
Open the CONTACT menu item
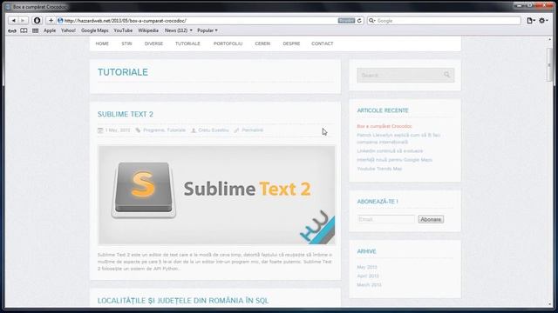click(x=323, y=43)
